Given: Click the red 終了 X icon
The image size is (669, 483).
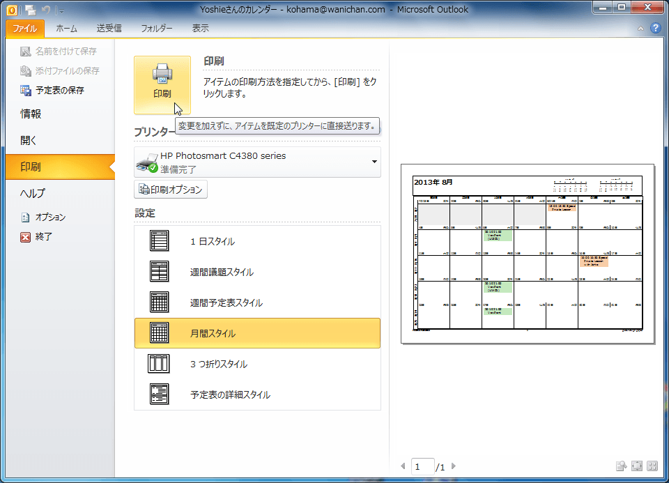Looking at the screenshot, I should click(x=26, y=237).
